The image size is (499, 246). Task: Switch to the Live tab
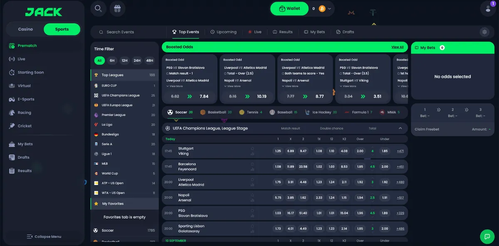point(254,32)
